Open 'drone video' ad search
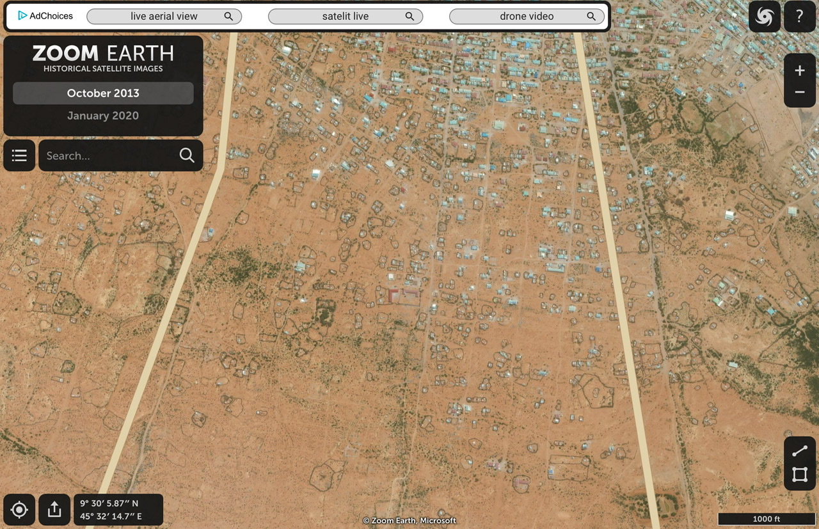Viewport: 819px width, 529px height. [527, 17]
